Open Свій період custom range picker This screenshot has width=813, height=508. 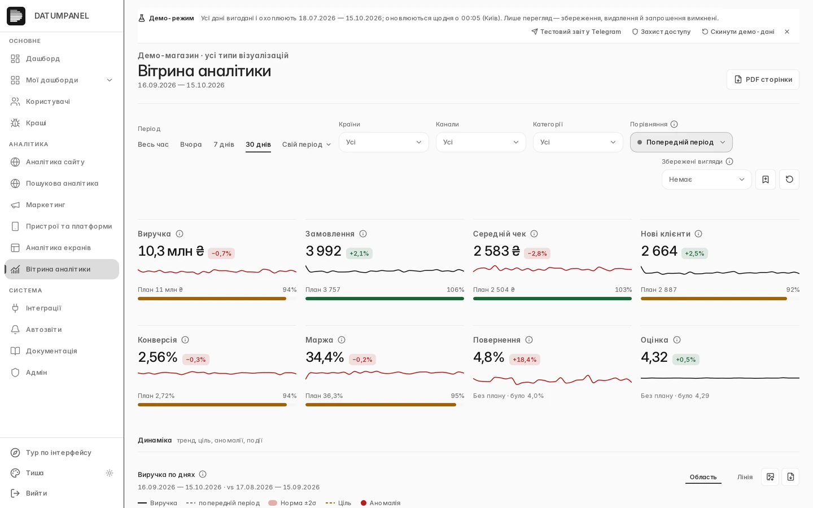pyautogui.click(x=307, y=144)
